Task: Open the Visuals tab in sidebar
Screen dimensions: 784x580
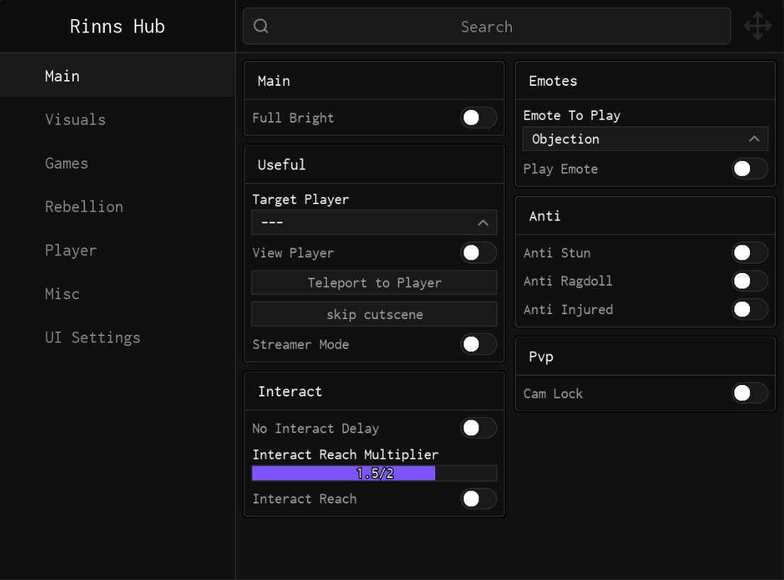Action: pyautogui.click(x=75, y=120)
